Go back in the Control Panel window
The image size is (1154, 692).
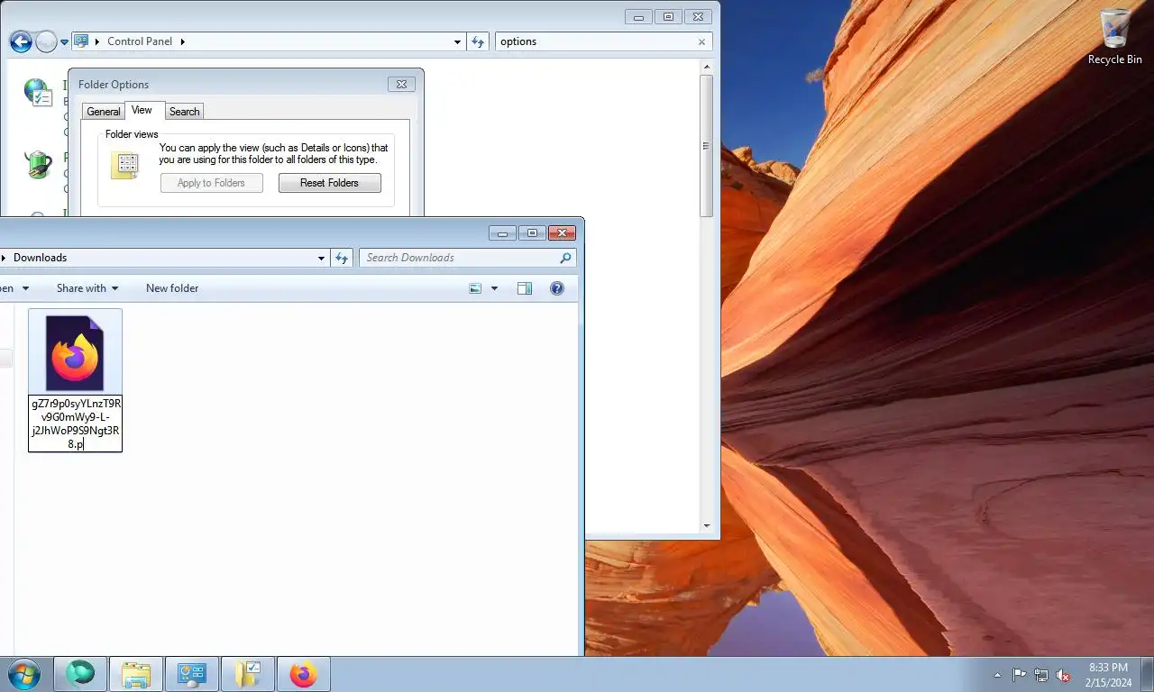(x=21, y=41)
